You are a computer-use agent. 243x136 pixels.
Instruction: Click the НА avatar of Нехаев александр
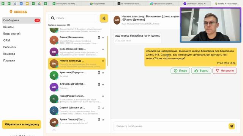(54, 63)
